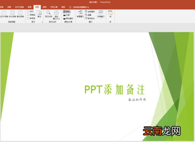Switch to Grayscale (灰度) mode
195x142 pixels.
(67, 15)
